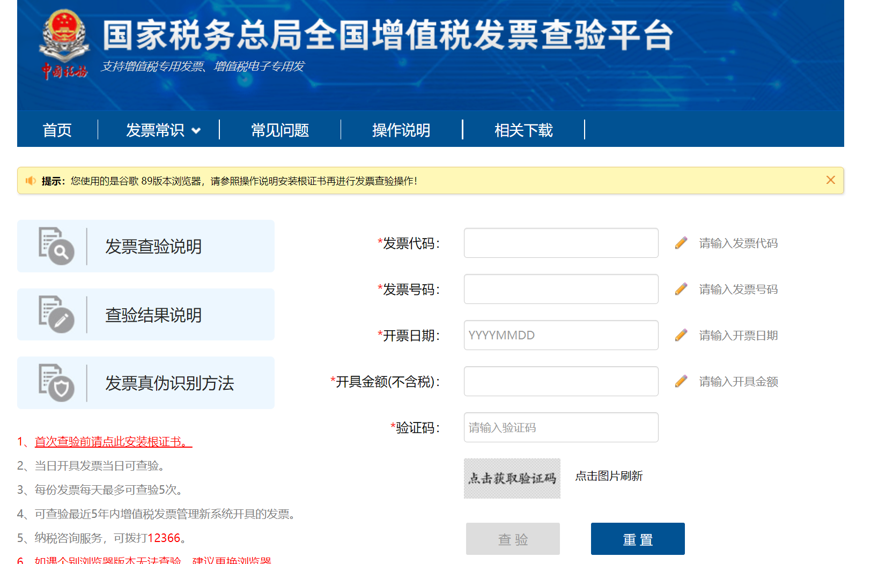
Task: Focus the 开具金额(不含税) input field
Action: 561,381
